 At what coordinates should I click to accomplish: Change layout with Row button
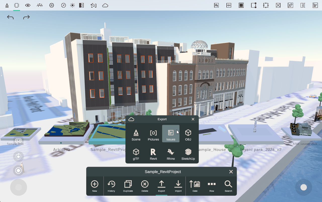212,186
